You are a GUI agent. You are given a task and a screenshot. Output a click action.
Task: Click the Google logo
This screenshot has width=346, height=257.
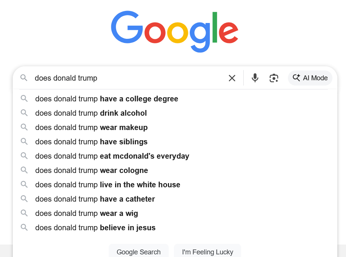tap(174, 31)
